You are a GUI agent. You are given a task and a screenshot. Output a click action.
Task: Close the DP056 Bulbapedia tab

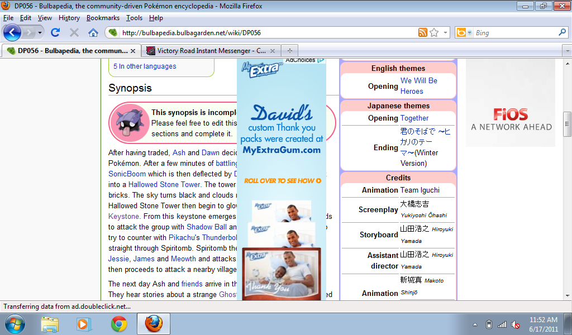133,51
